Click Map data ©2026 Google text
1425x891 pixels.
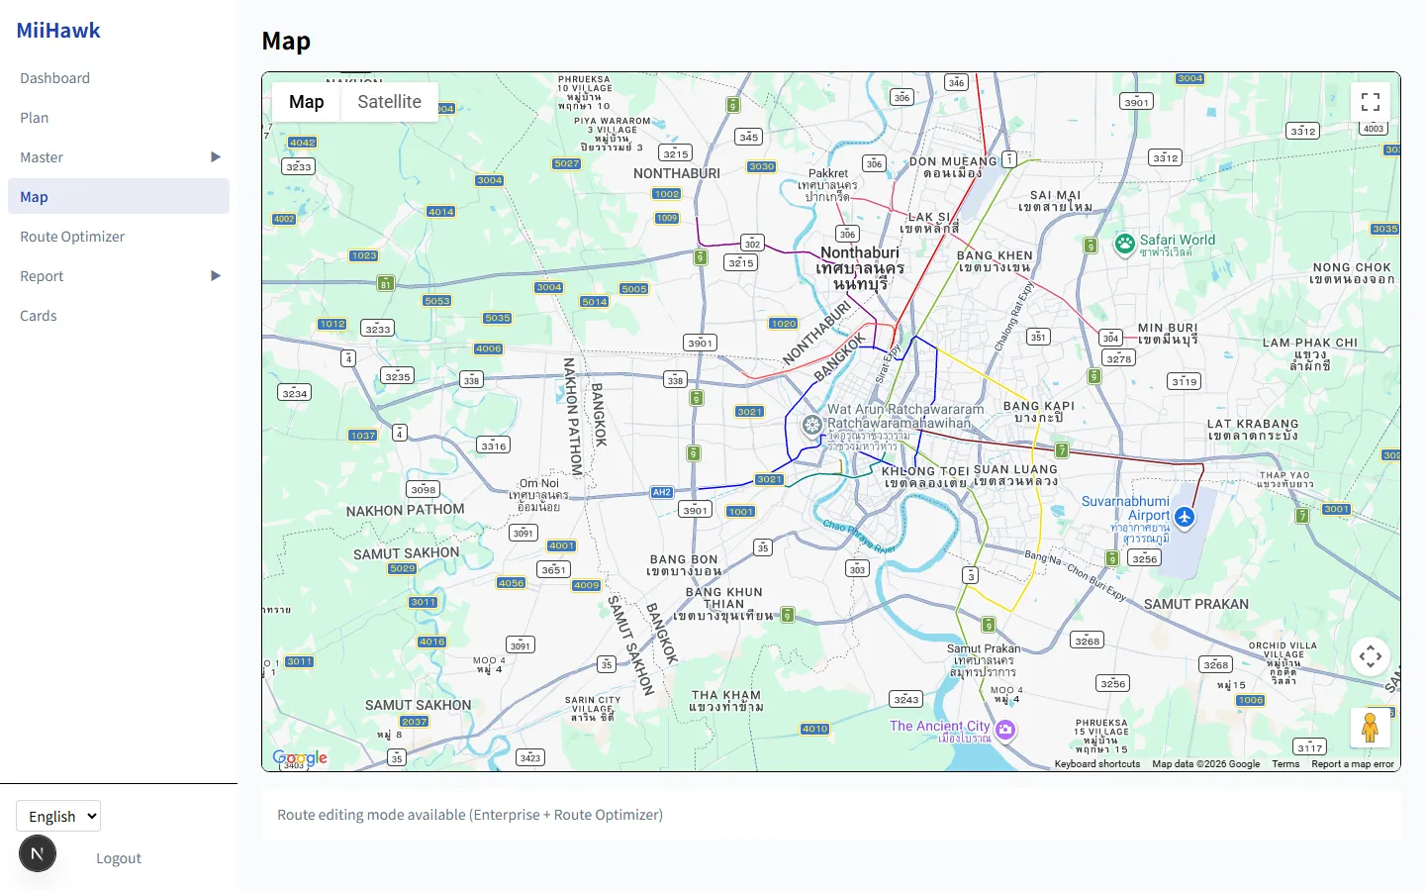[x=1205, y=764]
